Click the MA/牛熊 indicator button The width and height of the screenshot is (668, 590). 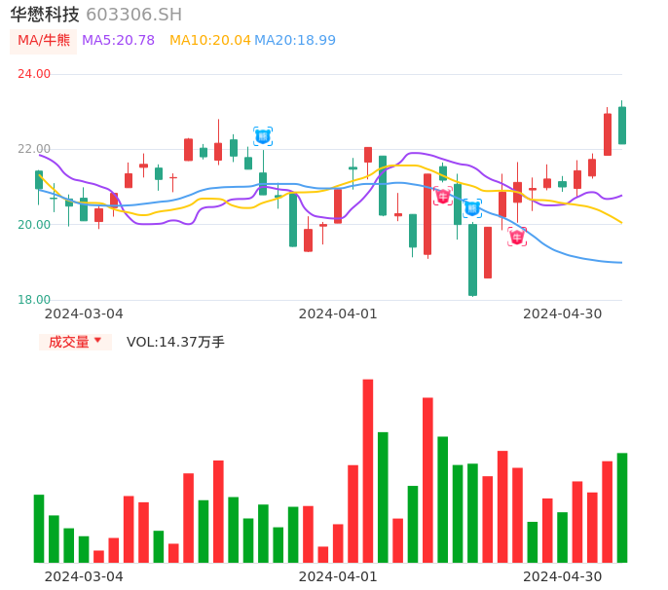point(43,41)
